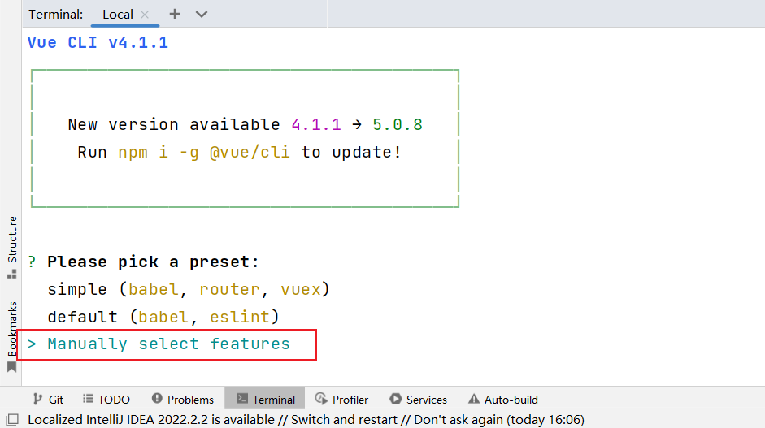Open the Services tool window

click(x=418, y=400)
